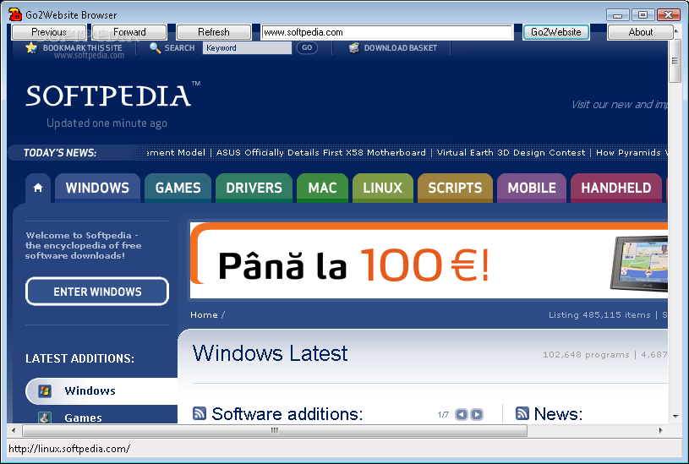Click the SOFTPEDIA logo
The height and width of the screenshot is (464, 689).
click(113, 96)
